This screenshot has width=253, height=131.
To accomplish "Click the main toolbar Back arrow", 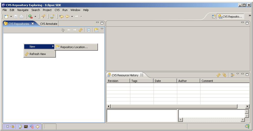I will click(67, 16).
